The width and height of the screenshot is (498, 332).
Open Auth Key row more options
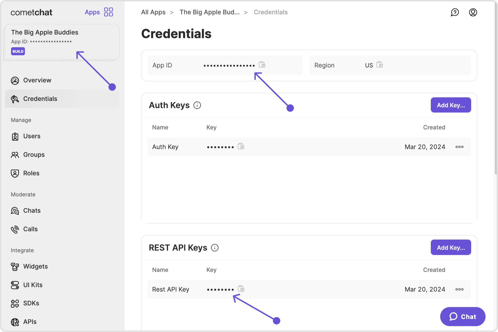click(x=459, y=147)
